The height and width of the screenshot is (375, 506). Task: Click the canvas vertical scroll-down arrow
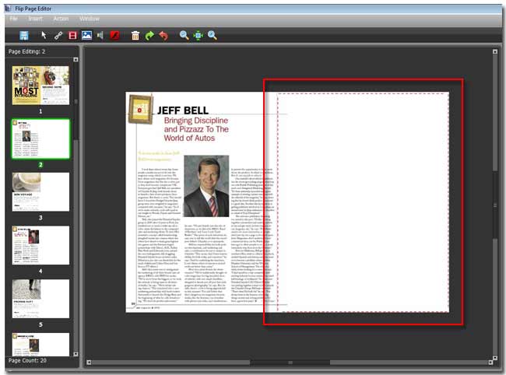click(495, 358)
